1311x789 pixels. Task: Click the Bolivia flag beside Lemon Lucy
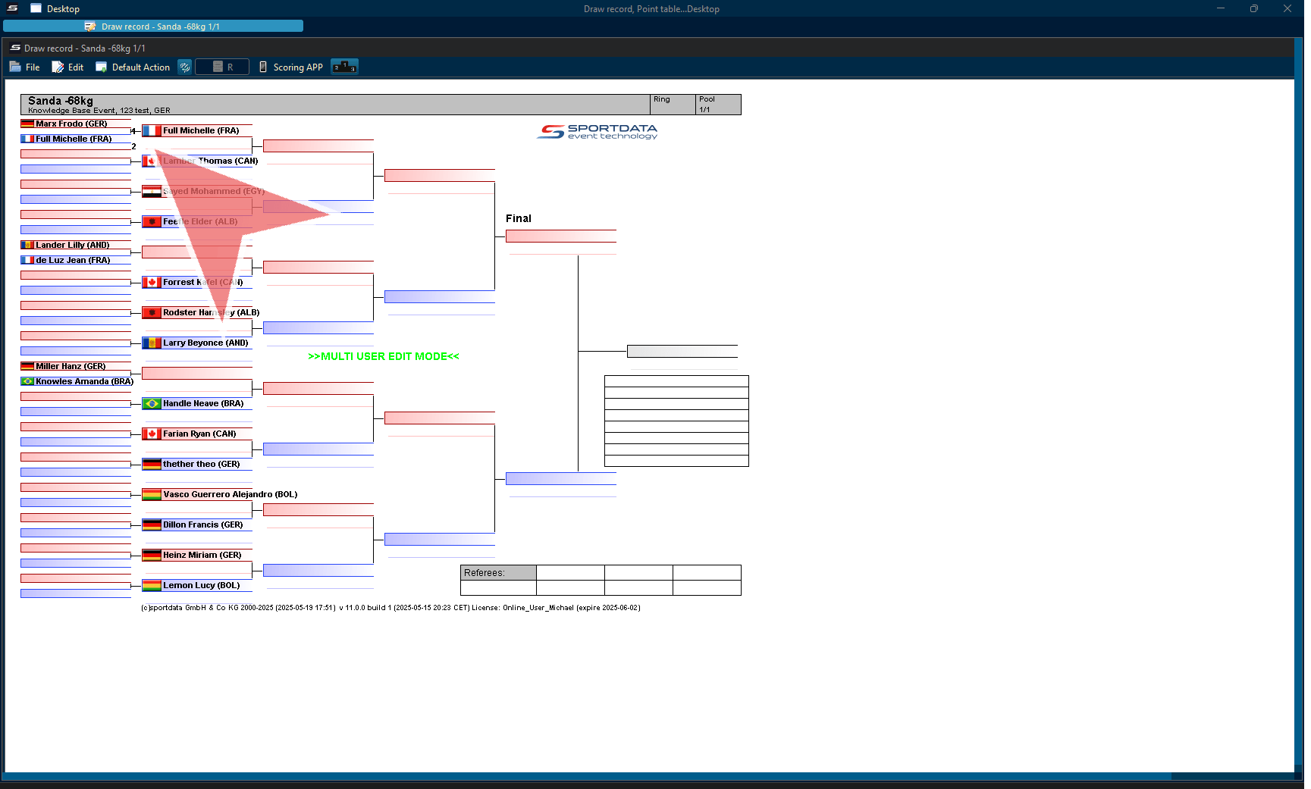pyautogui.click(x=152, y=586)
